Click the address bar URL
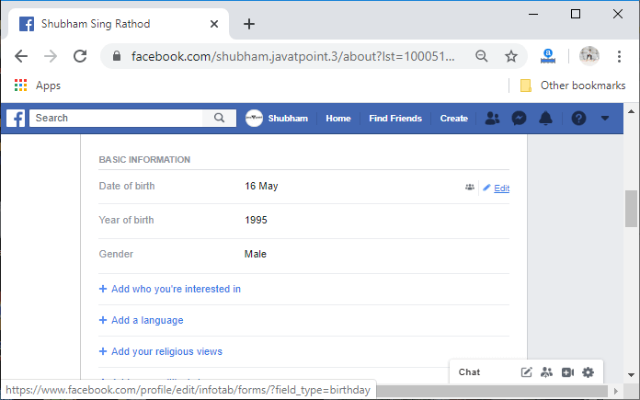The height and width of the screenshot is (400, 640). pos(292,56)
